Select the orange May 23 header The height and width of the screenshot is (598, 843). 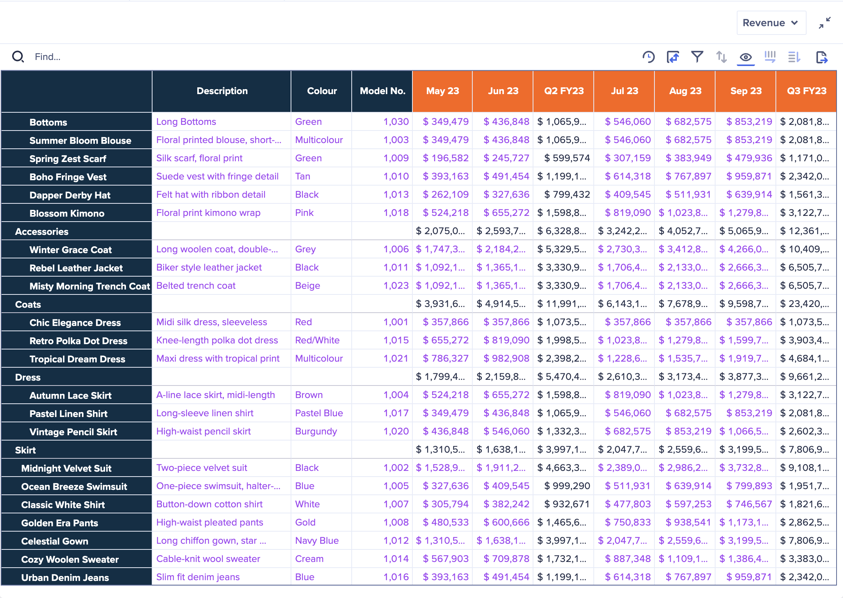pos(442,91)
